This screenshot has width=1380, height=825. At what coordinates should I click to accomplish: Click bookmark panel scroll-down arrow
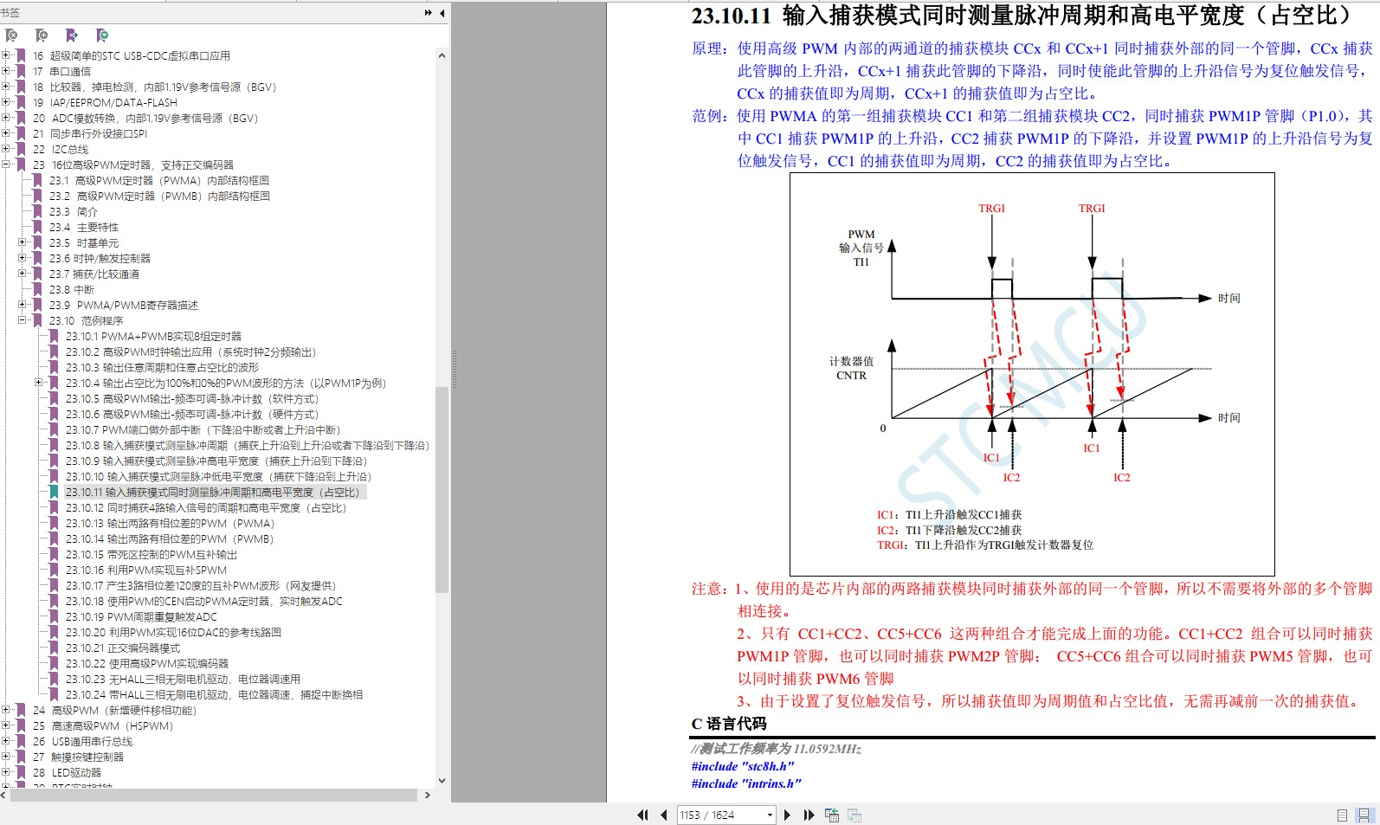pos(442,780)
